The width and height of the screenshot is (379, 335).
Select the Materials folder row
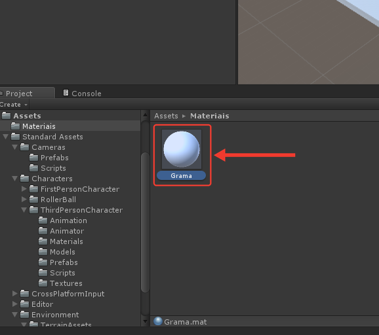(70, 241)
